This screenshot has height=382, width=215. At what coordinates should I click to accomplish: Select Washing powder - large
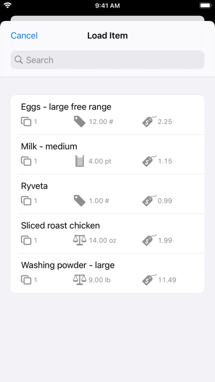107,273
